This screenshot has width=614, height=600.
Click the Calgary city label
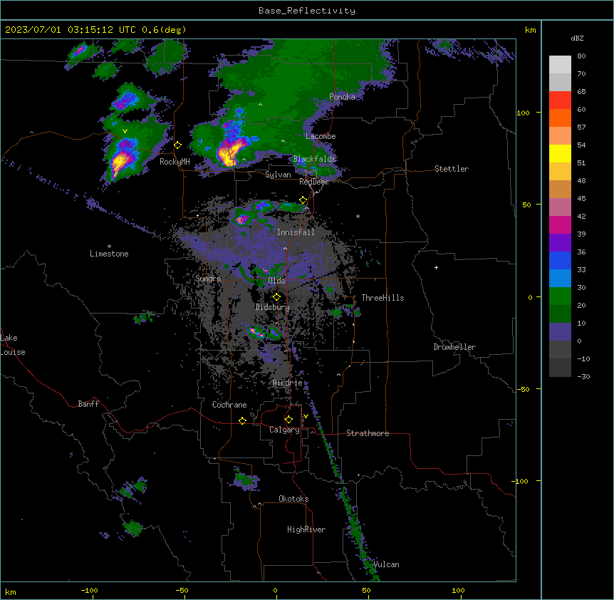tap(284, 430)
